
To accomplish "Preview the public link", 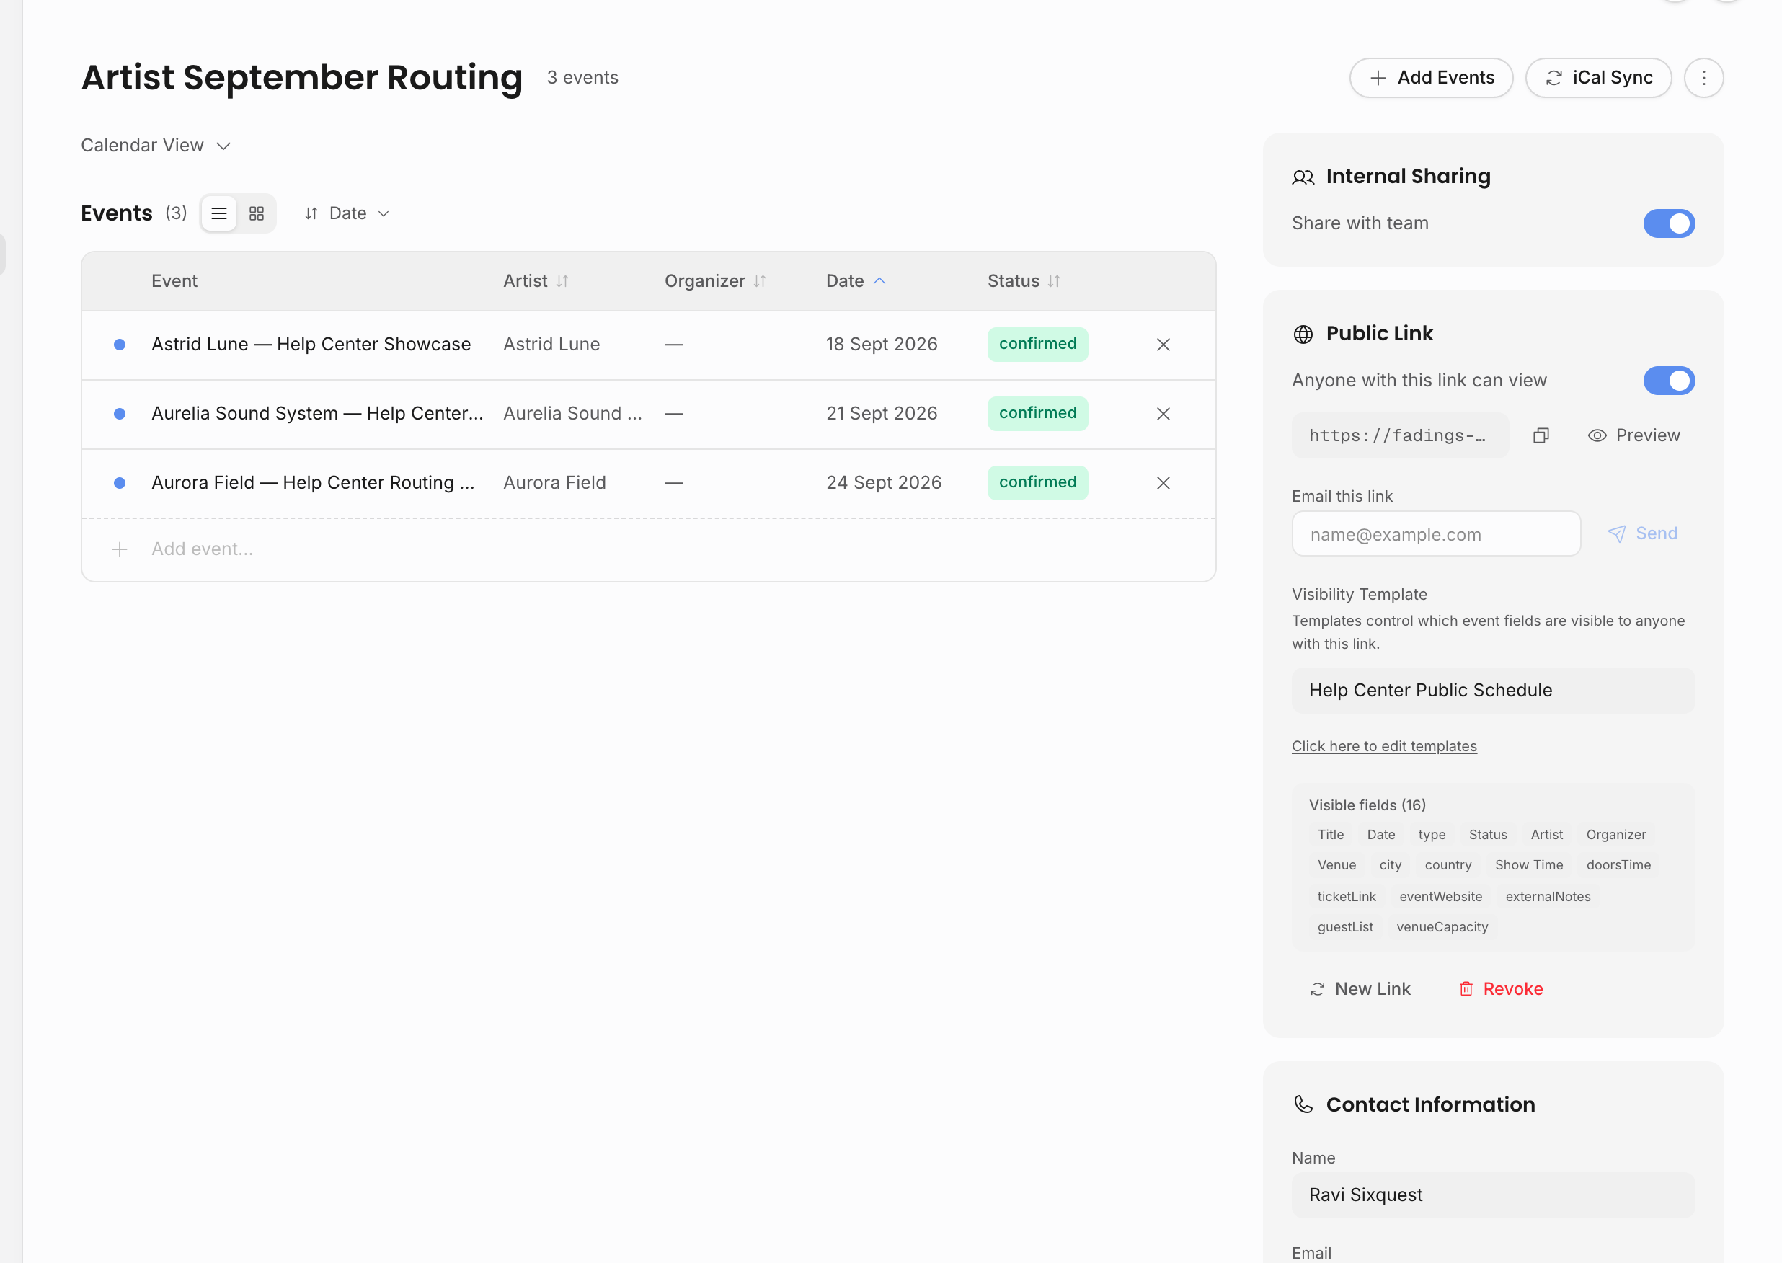I will click(1633, 435).
